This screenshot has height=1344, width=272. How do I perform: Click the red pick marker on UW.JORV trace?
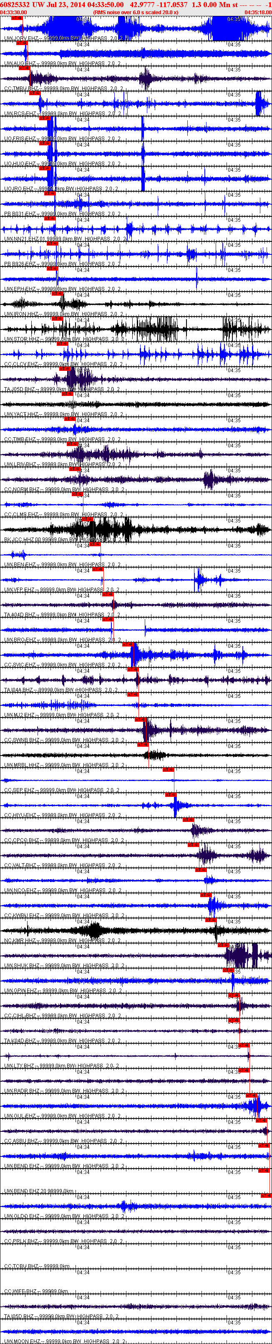(x=17, y=18)
